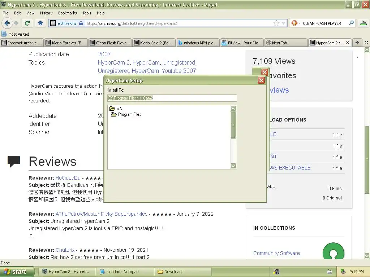Open the View menu
Screen dimensions: 370x277
coord(30,13)
